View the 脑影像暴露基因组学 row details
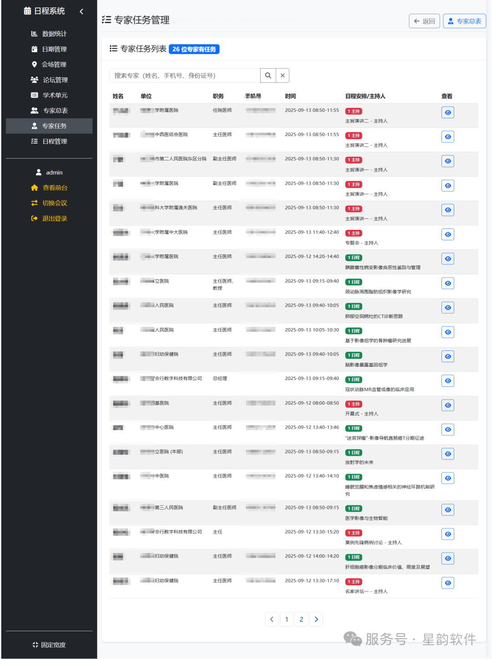This screenshot has height=659, width=492. [x=448, y=356]
